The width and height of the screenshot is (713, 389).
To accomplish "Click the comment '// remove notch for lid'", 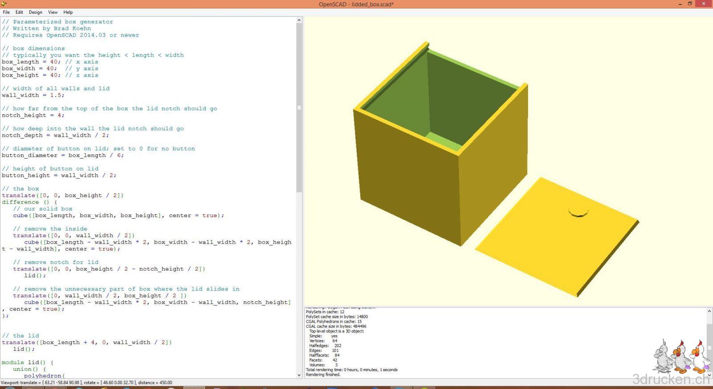I will [x=56, y=262].
